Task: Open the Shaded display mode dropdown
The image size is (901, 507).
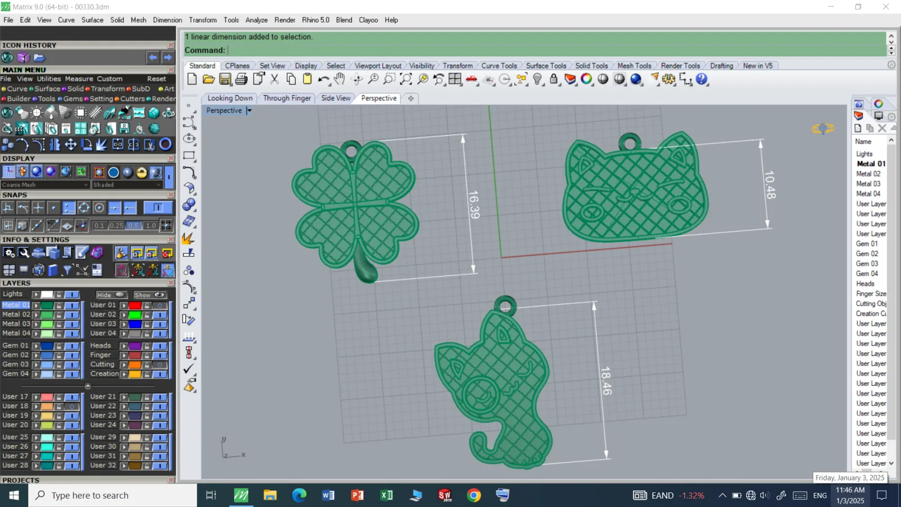Action: pyautogui.click(x=127, y=185)
